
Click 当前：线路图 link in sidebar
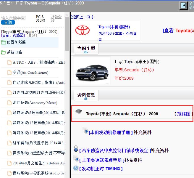(13, 35)
